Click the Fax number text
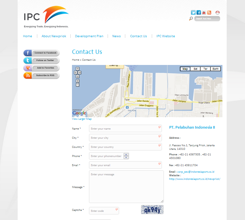Viewport: 245px width, 220px height. [x=183, y=165]
